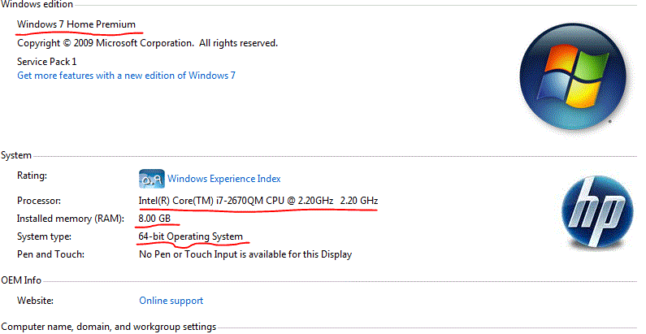Click the 8.00 GB installed memory value
The height and width of the screenshot is (334, 646).
154,219
